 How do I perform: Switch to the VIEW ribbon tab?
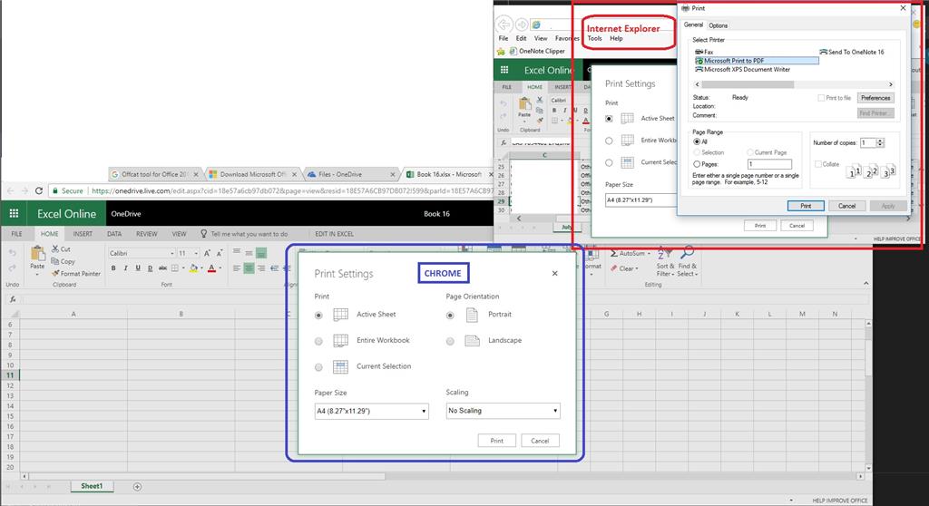click(x=179, y=234)
